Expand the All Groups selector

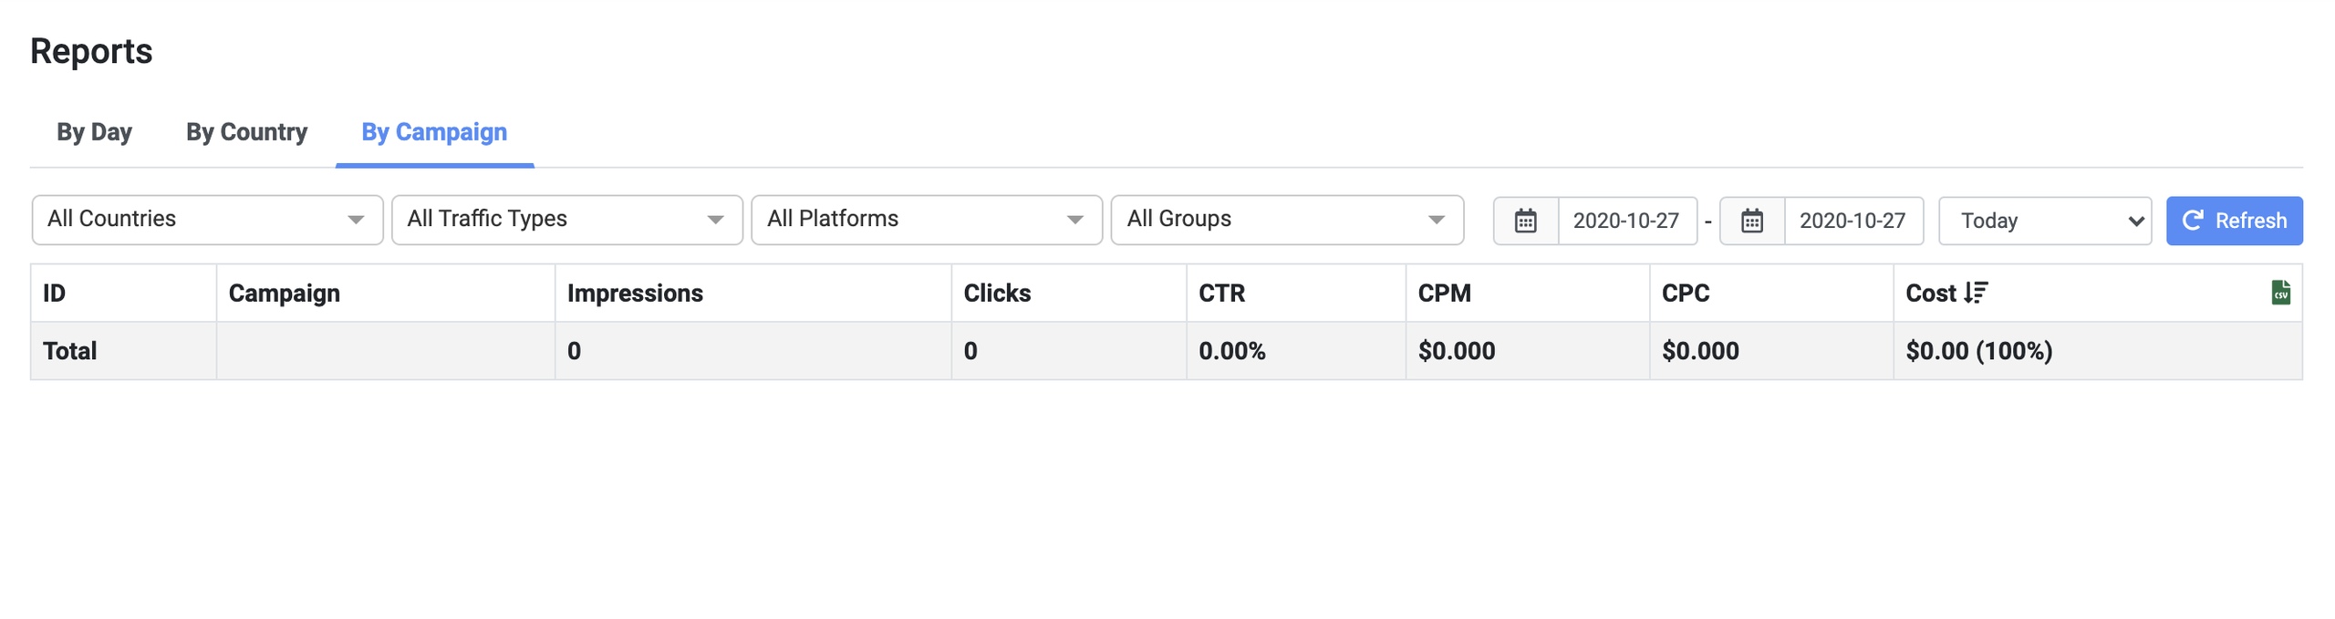pyautogui.click(x=1286, y=220)
